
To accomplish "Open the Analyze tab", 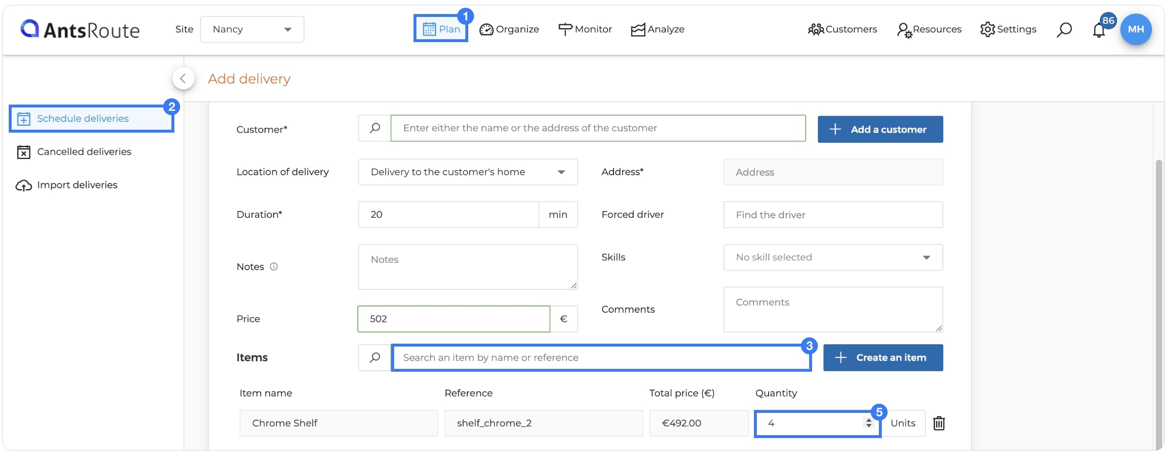I will click(x=658, y=30).
